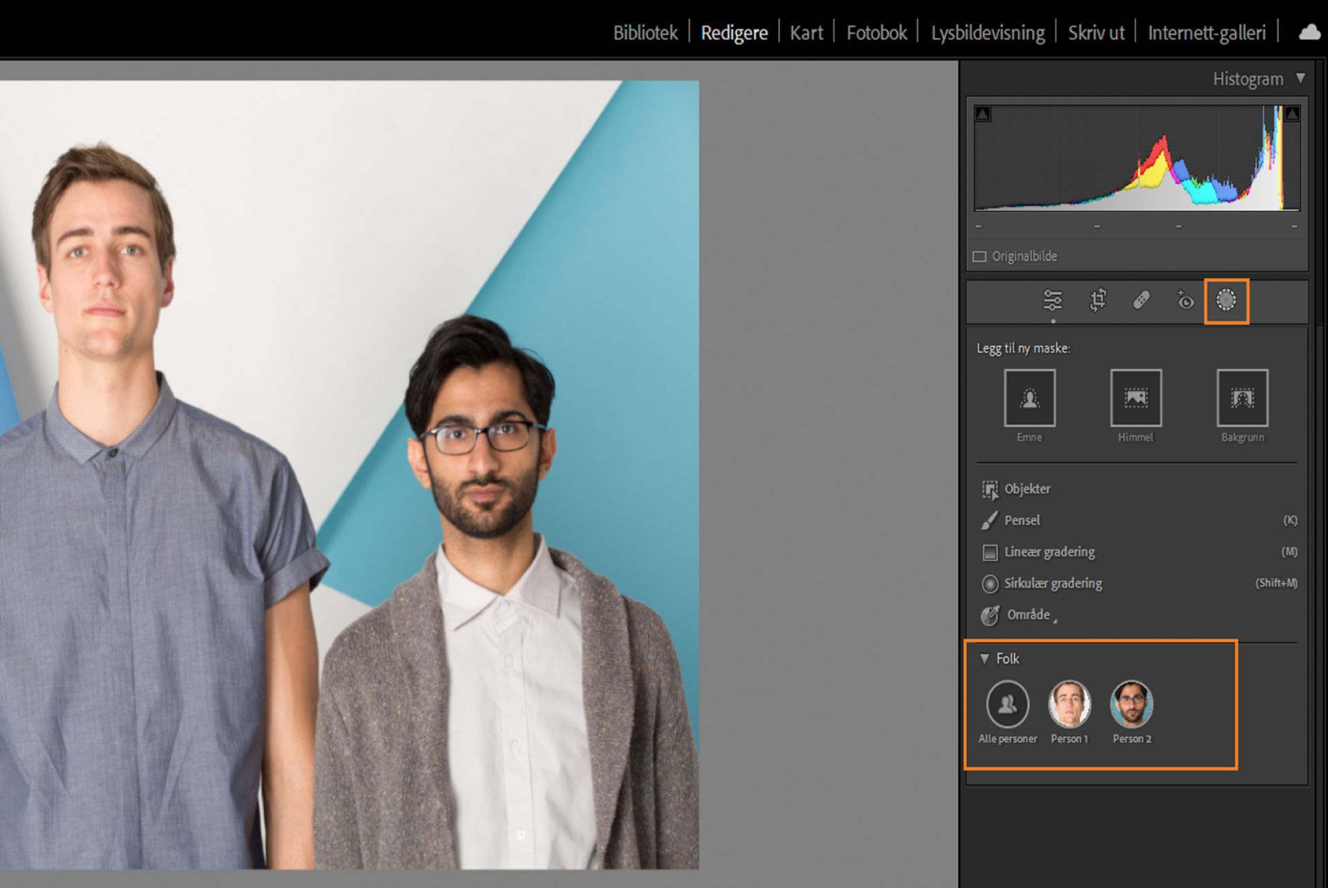Image resolution: width=1328 pixels, height=888 pixels.
Task: Select the Edit sliders tool icon
Action: point(1052,300)
